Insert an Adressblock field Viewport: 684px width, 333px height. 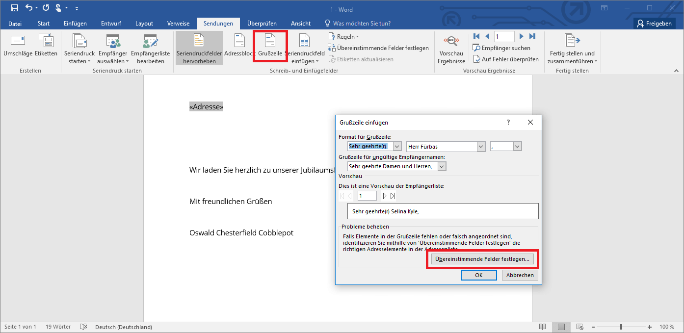(240, 47)
